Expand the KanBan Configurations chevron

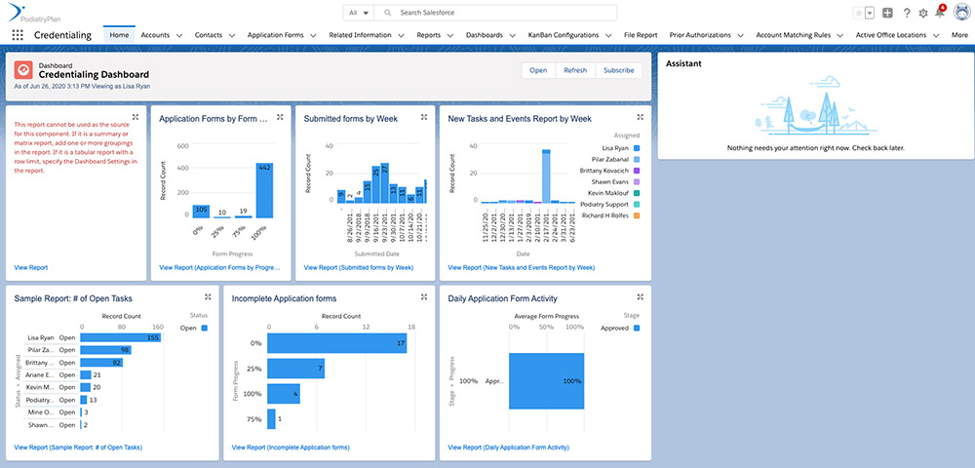tap(608, 35)
